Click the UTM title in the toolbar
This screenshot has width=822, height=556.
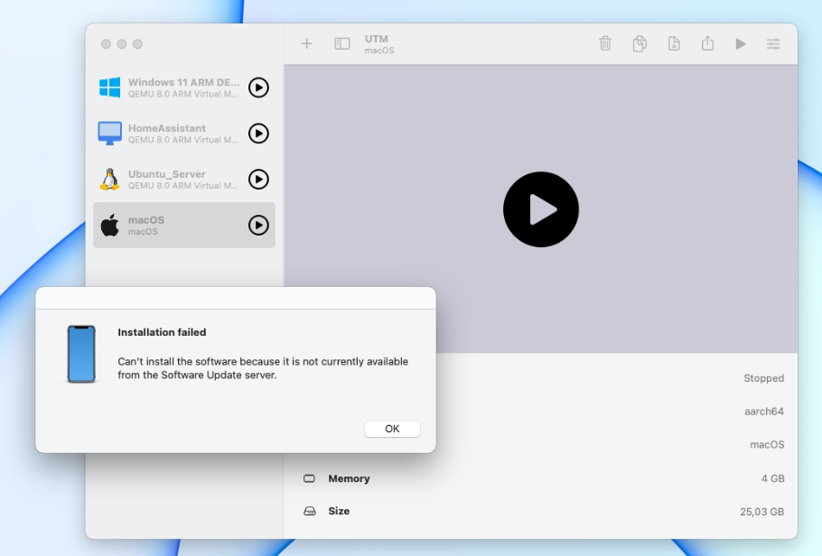pos(377,39)
